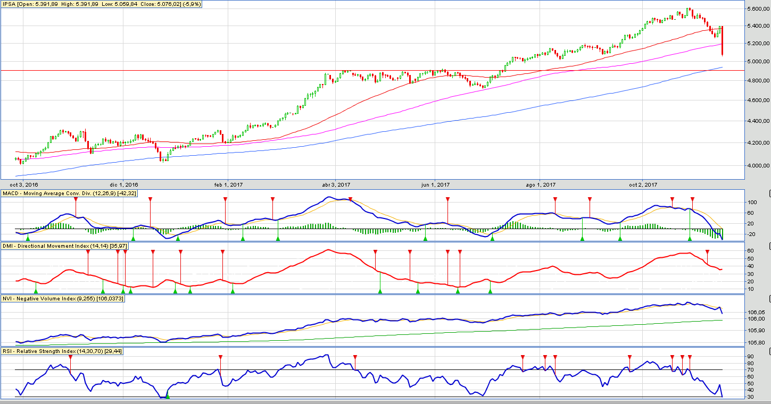Click the last green buy arrow in DMI panel
771x404 pixels.
(x=490, y=291)
